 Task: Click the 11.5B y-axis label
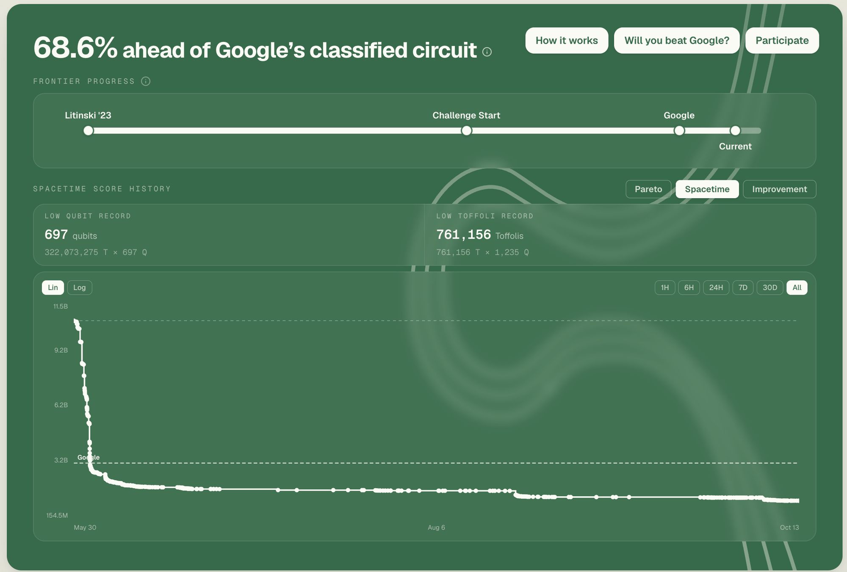coord(61,307)
